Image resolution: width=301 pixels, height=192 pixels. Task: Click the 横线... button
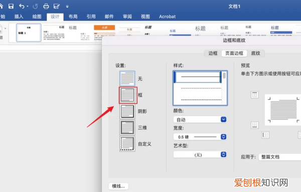(x=118, y=186)
